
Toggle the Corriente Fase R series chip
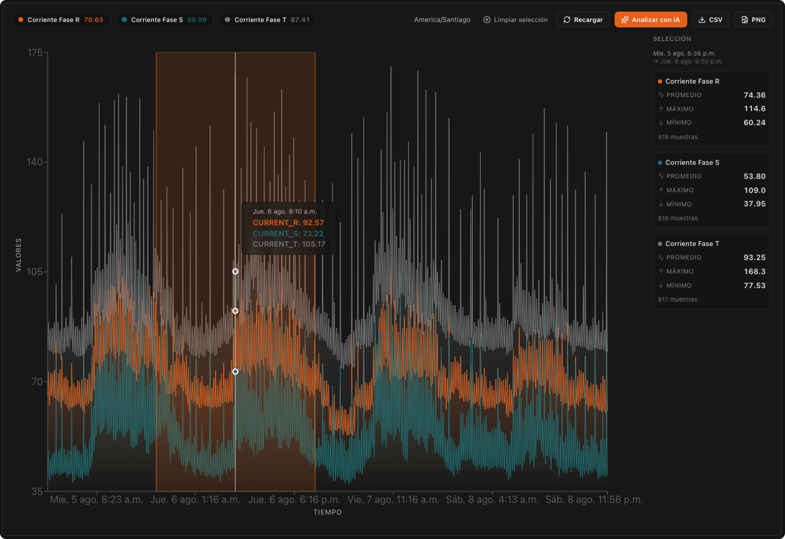[x=60, y=20]
